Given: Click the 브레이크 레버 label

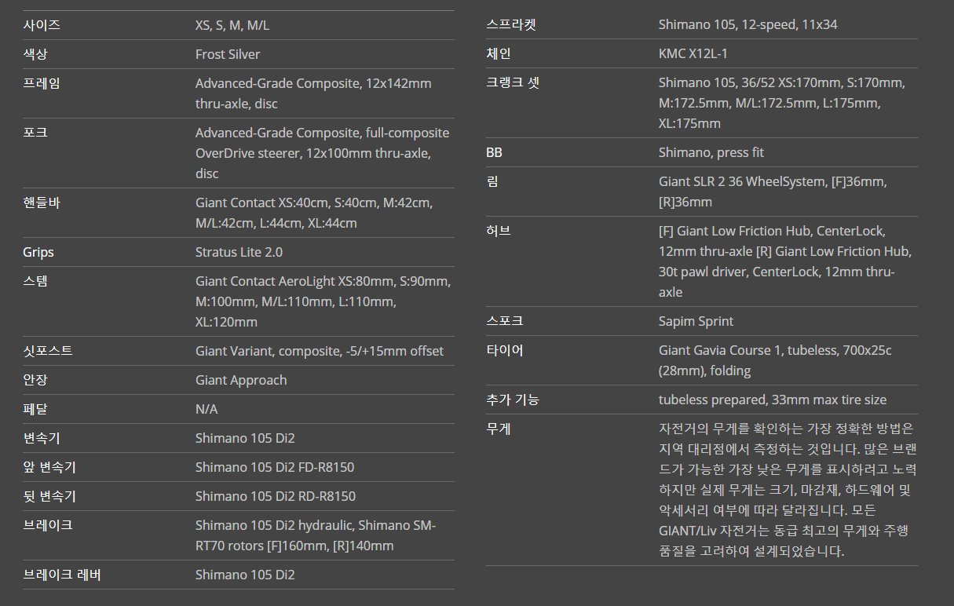Looking at the screenshot, I should [x=62, y=575].
